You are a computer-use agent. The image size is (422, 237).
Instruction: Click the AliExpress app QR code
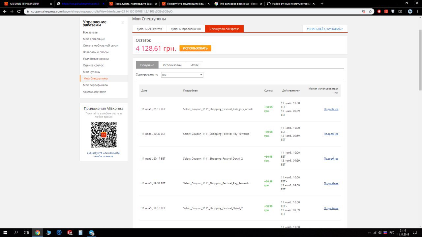(x=104, y=135)
